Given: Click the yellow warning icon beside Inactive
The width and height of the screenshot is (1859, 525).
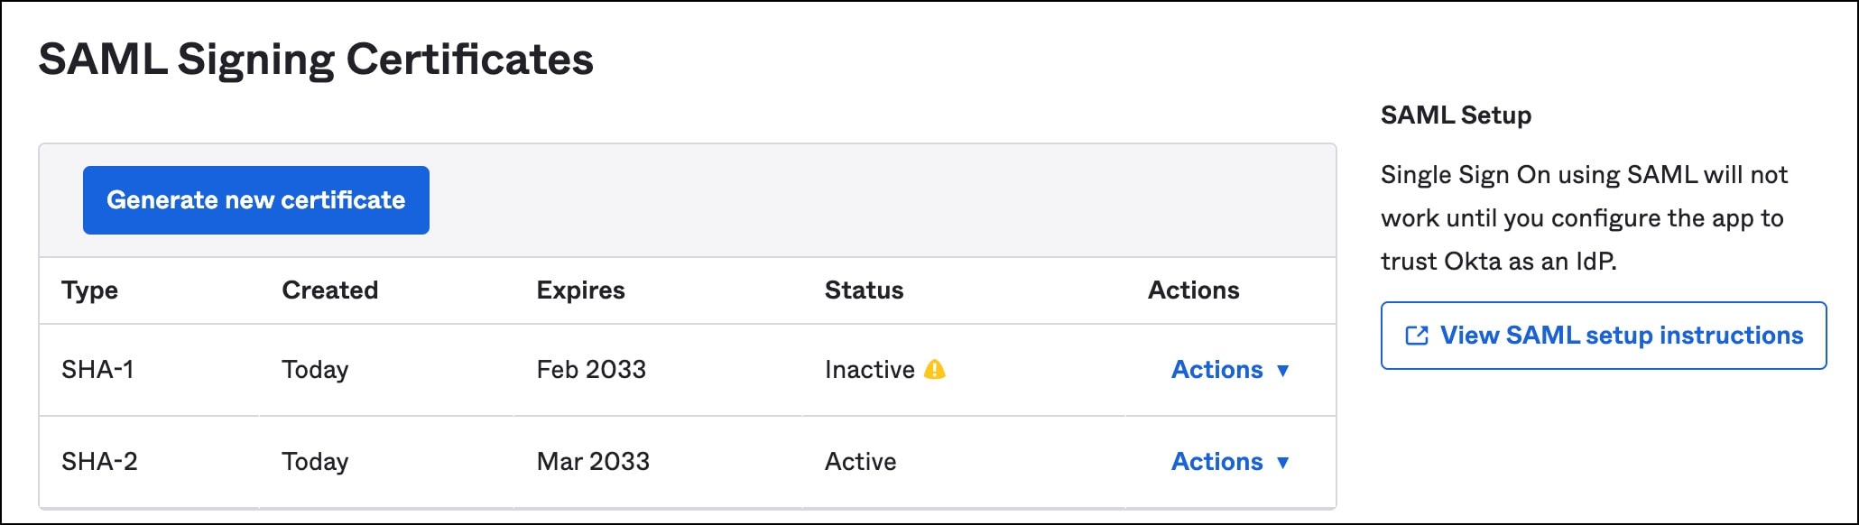Looking at the screenshot, I should [x=935, y=369].
